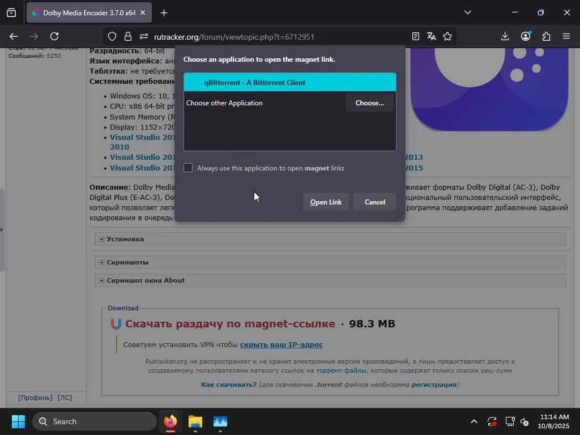580x435 pixels.
Task: Open Windows Start menu
Action: tap(18, 421)
